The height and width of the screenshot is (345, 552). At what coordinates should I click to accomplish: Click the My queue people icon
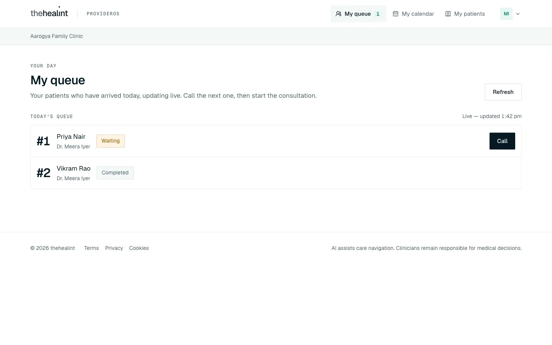point(338,14)
